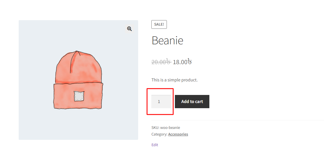Open the Beanie product image
The image size is (334, 164).
(x=78, y=80)
